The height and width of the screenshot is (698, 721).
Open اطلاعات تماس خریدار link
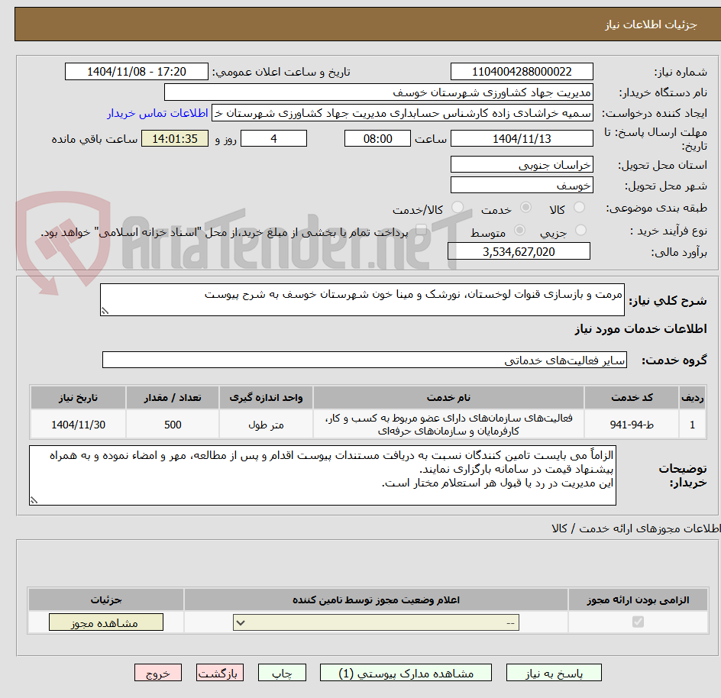pos(157,113)
